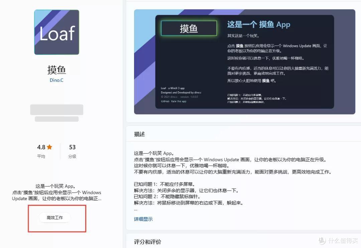Click the left panel summary 这是一个玩笑 App。
The width and height of the screenshot is (361, 248).
pos(55,186)
